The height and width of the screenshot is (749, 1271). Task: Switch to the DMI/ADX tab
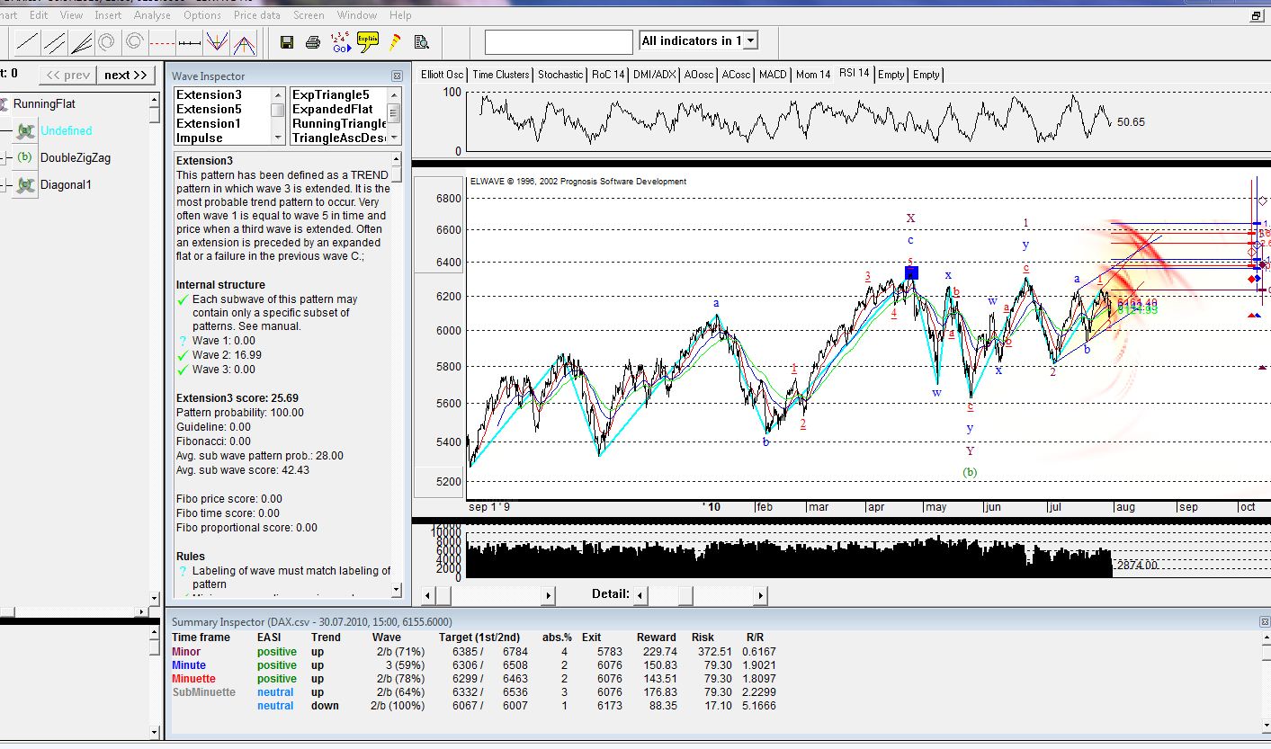(x=654, y=75)
